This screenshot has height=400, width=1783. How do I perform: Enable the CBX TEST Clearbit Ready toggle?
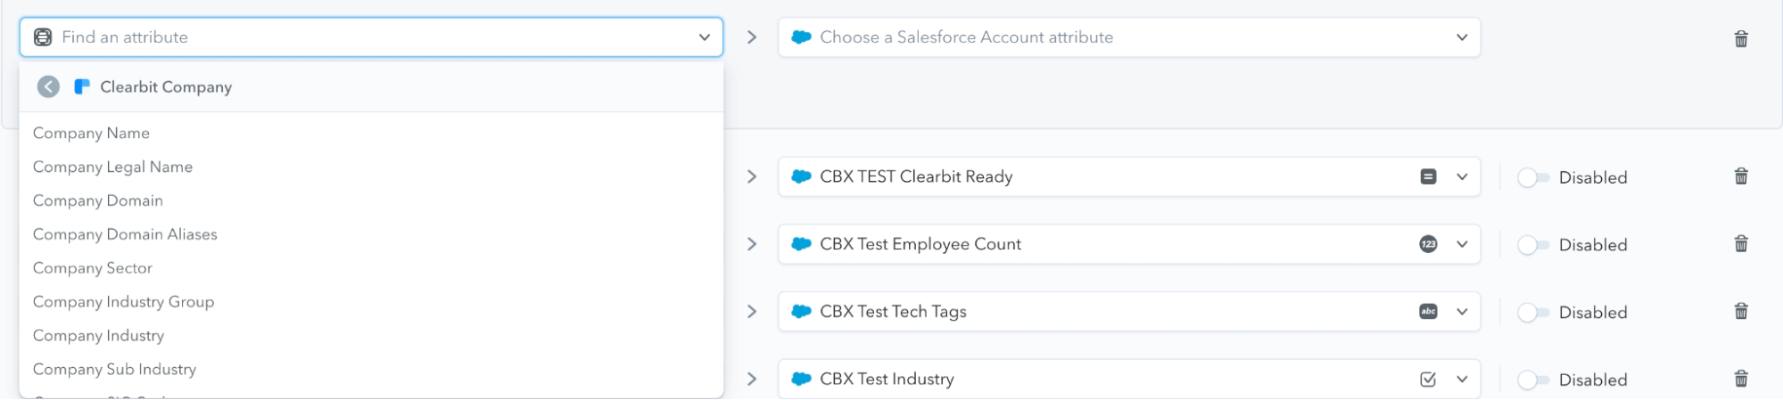[x=1532, y=177]
